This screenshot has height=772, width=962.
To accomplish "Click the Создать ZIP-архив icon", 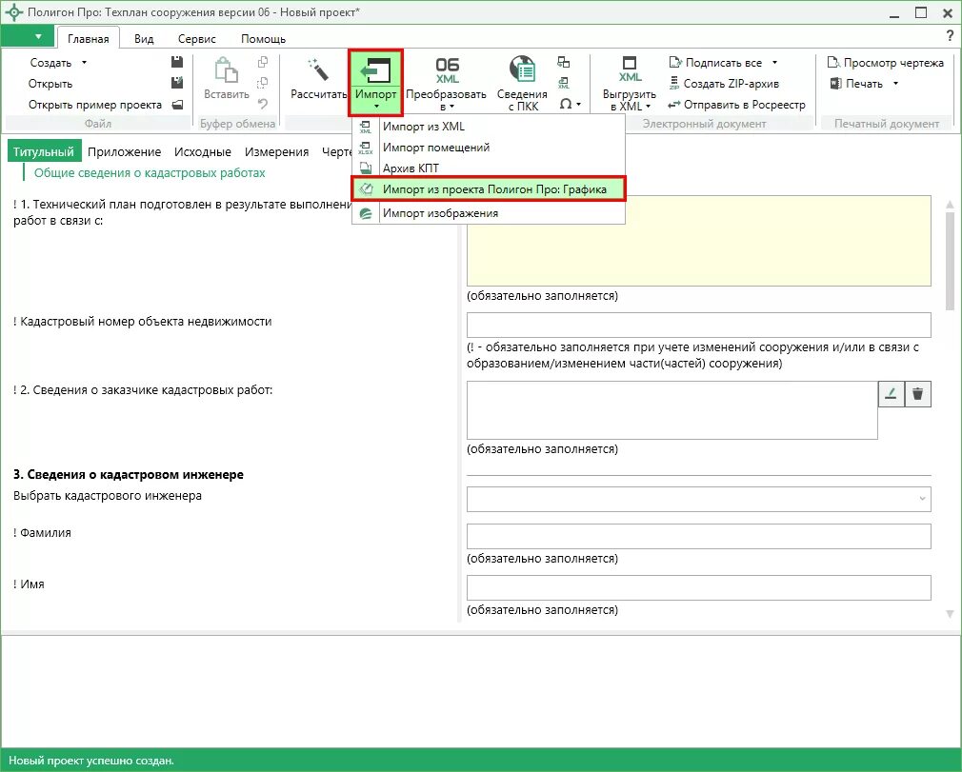I will point(674,84).
